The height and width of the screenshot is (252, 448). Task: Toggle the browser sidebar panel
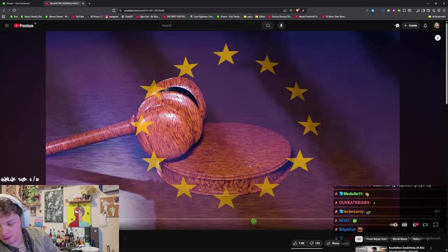click(x=423, y=10)
